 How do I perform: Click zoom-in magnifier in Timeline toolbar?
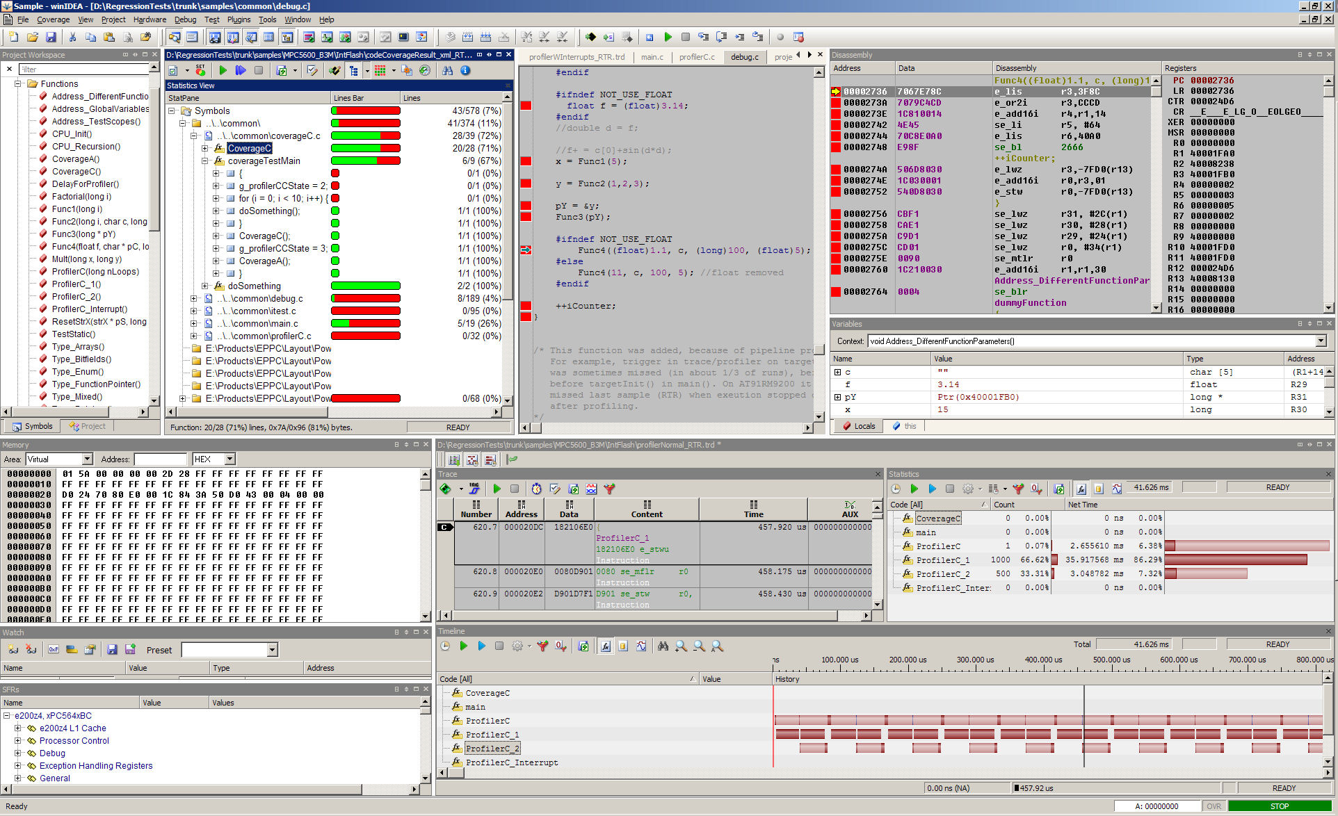681,646
